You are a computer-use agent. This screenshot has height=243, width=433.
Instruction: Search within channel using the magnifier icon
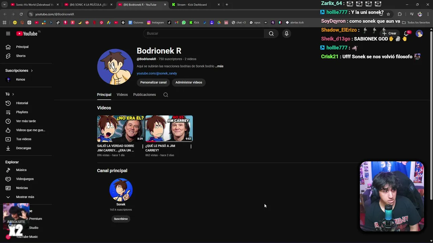click(x=166, y=94)
